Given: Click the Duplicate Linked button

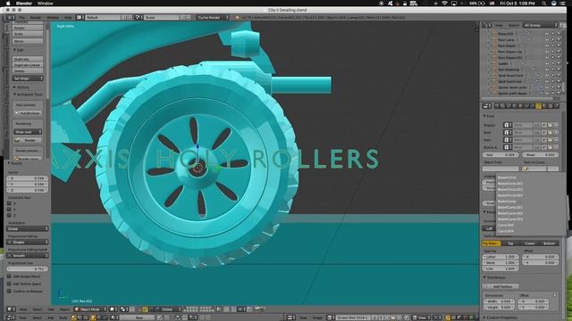Looking at the screenshot, I should (28, 65).
